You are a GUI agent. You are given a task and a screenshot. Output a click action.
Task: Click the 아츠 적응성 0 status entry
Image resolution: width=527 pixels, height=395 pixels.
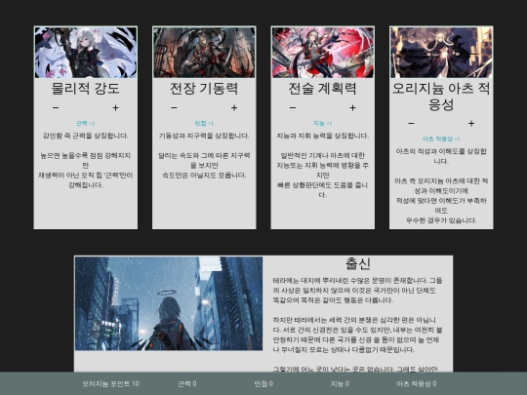click(417, 383)
